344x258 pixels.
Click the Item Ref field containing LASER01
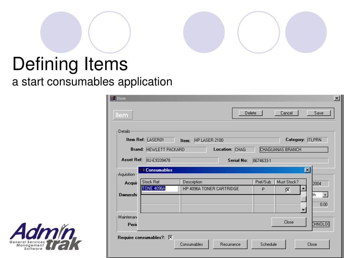coord(160,140)
